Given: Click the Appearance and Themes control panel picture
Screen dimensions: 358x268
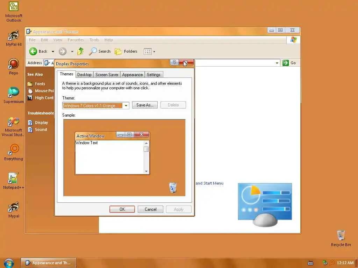Looking at the screenshot, I should pyautogui.click(x=265, y=204).
